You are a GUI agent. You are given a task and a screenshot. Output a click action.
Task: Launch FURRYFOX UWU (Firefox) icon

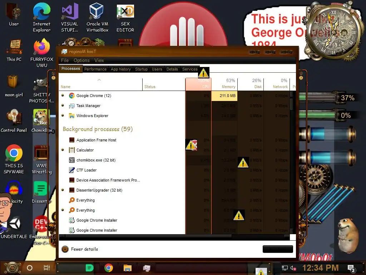(41, 53)
